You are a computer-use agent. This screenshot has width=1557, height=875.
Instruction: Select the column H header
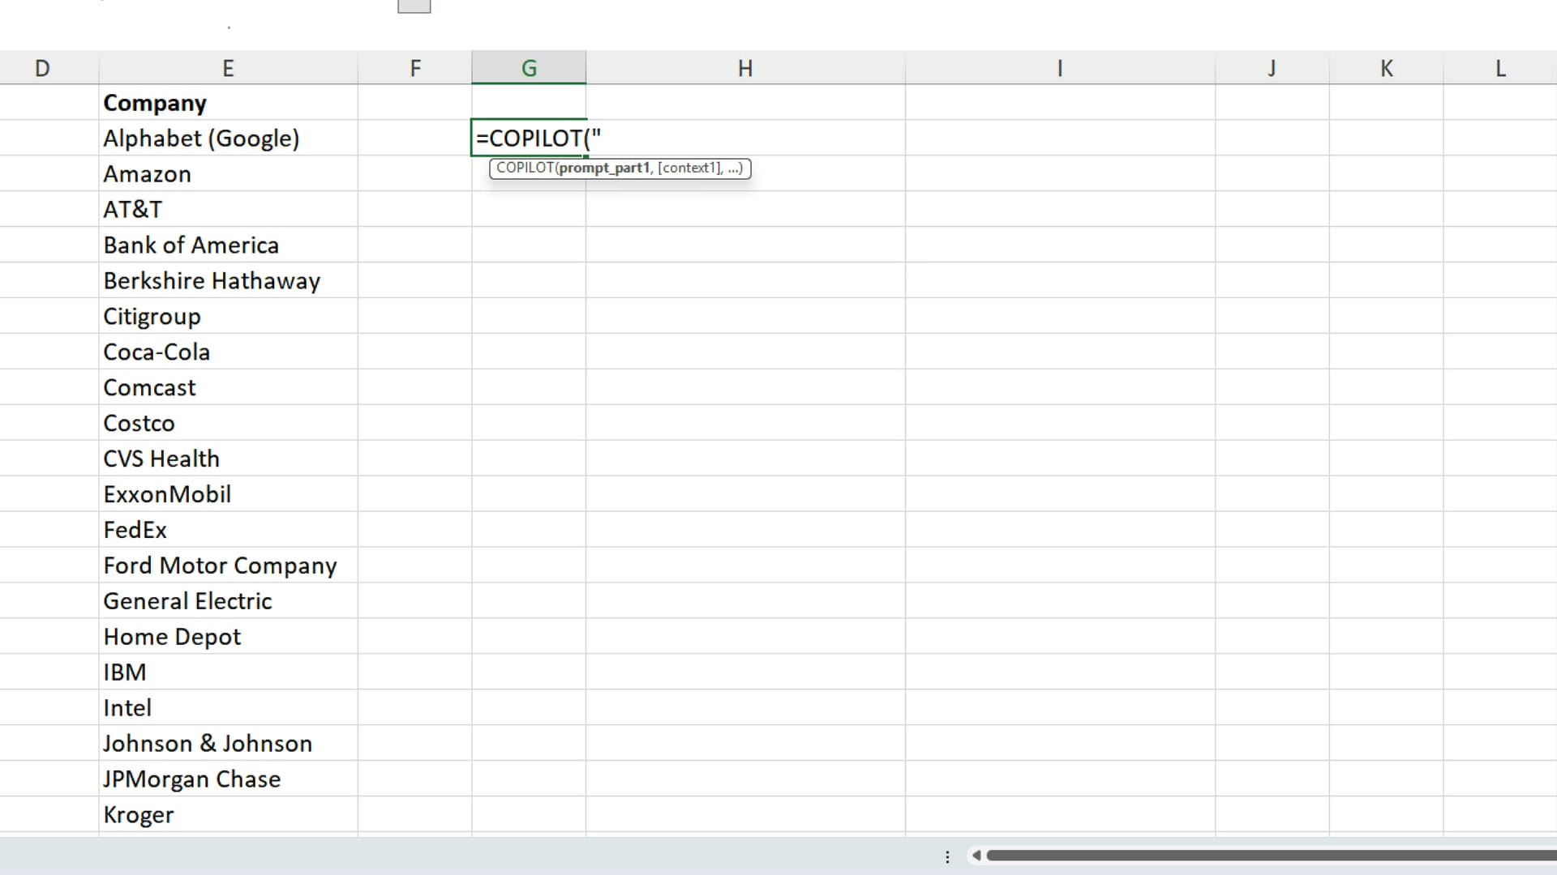[744, 67]
